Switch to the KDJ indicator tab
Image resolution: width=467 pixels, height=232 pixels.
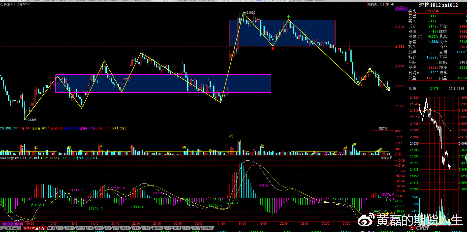click(51, 228)
